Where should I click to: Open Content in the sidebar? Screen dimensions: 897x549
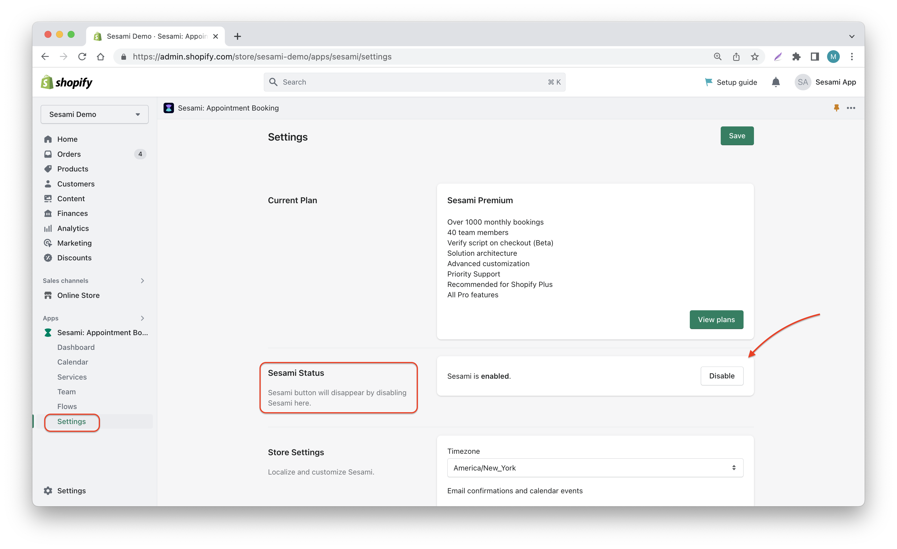[71, 199]
